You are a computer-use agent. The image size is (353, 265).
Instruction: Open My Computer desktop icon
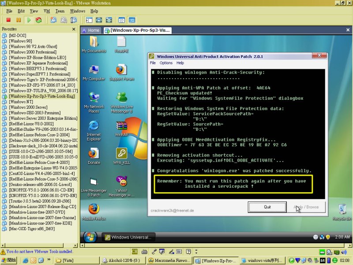[94, 72]
